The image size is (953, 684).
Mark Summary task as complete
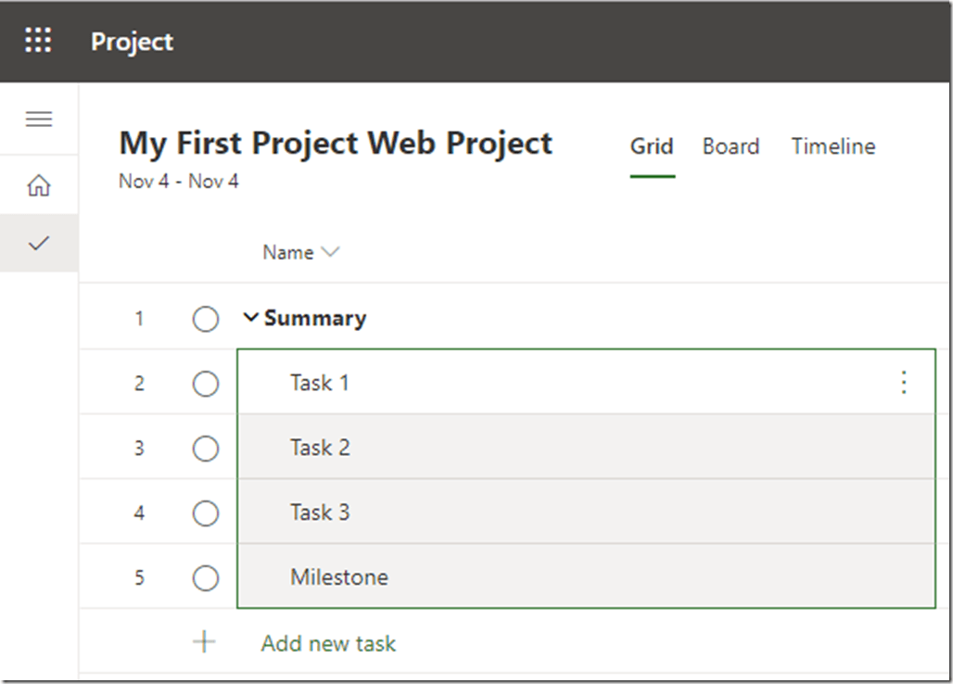pos(205,319)
